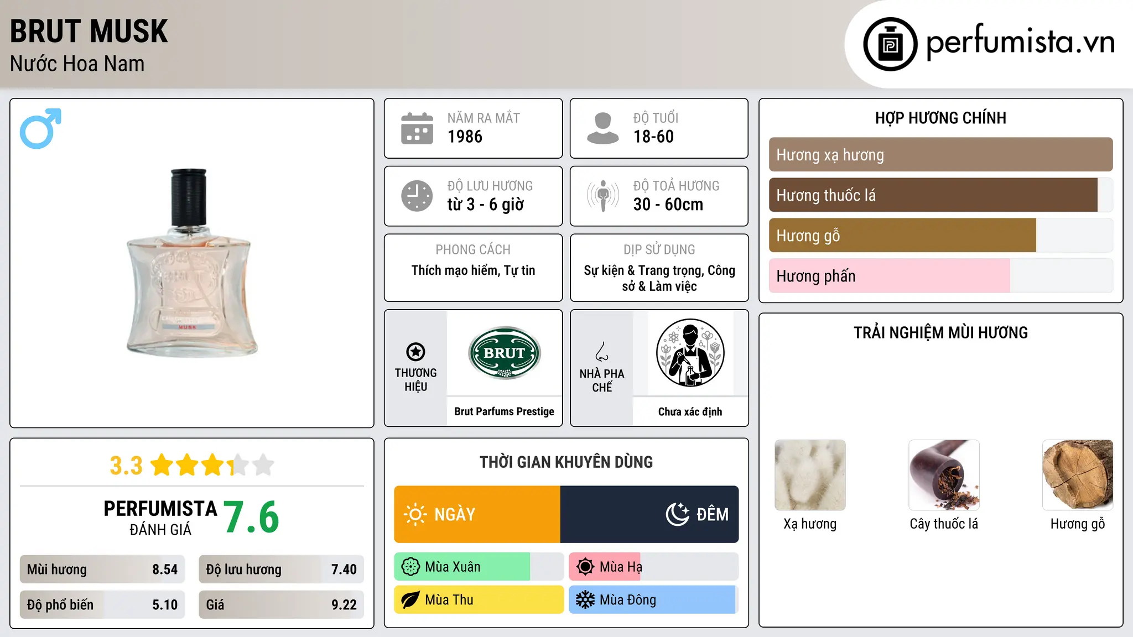This screenshot has width=1133, height=637.
Task: Click the nose icon above Nhà pha chế
Action: tap(602, 352)
